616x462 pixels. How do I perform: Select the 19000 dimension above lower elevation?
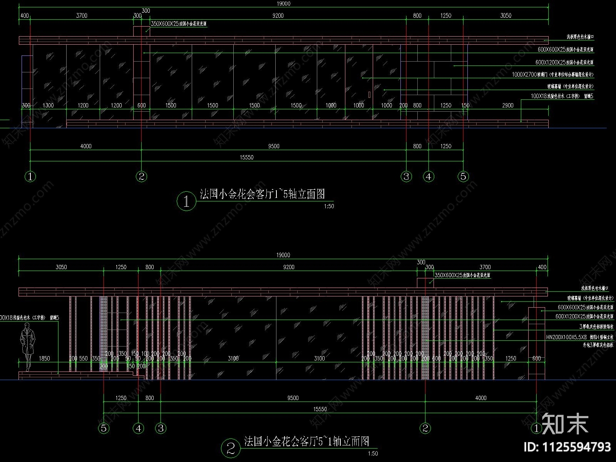(x=283, y=255)
